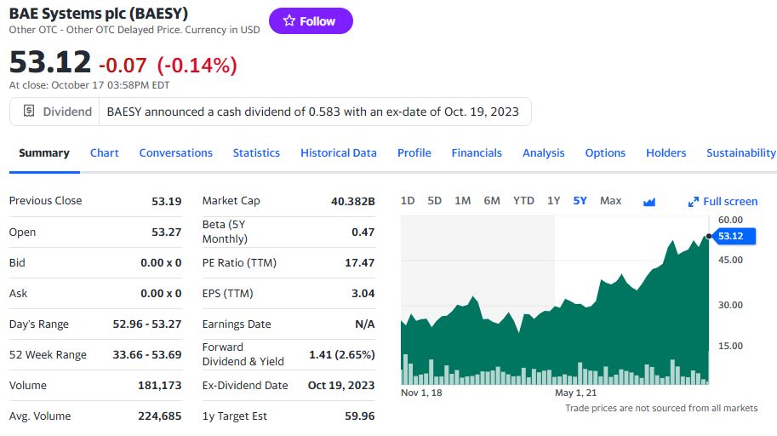777x436 pixels.
Task: Click the Previous Close value 53.19
Action: 167,201
